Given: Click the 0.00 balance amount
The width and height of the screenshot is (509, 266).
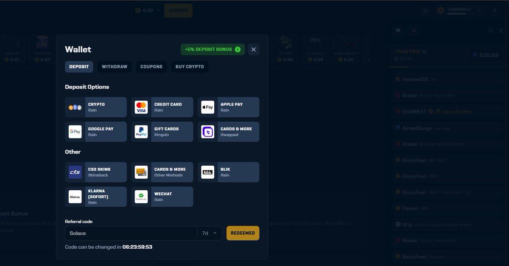Looking at the screenshot, I should [148, 11].
